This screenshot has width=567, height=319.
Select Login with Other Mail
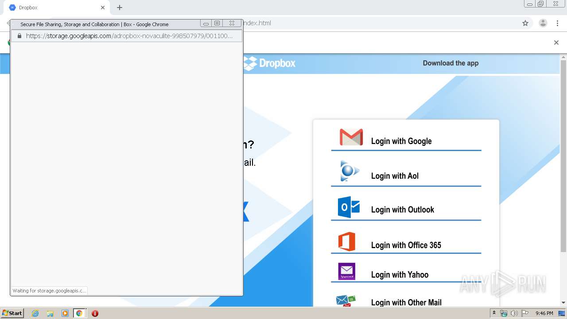[x=406, y=303]
